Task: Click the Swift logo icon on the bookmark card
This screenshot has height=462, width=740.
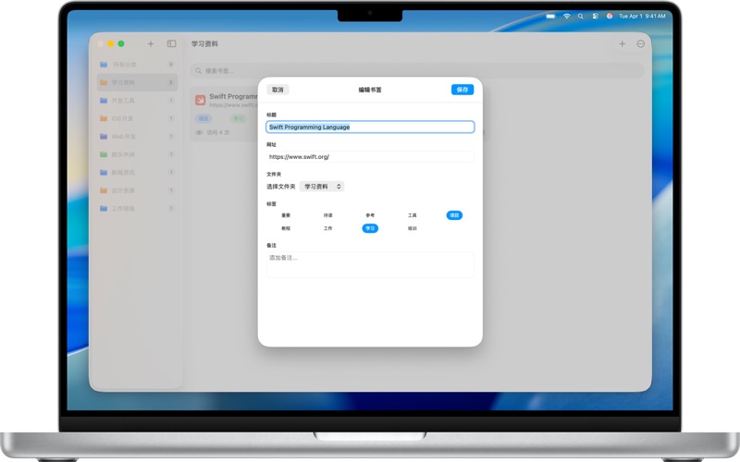Action: pos(201,100)
